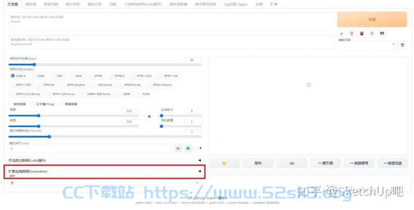414x210 pixels.
Task: Switch to the Tagger tab
Action: 236,4
